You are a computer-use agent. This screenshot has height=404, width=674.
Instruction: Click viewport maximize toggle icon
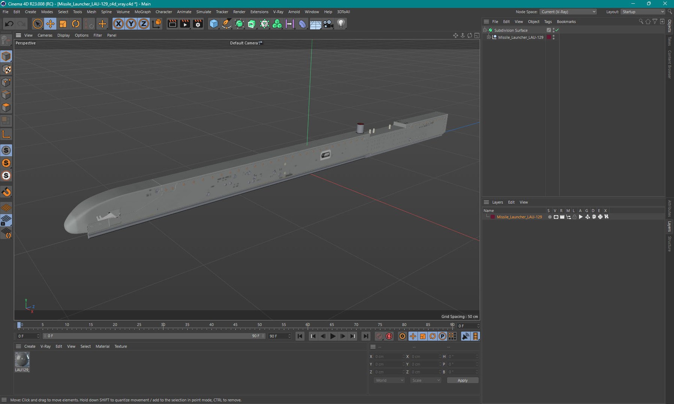(477, 35)
